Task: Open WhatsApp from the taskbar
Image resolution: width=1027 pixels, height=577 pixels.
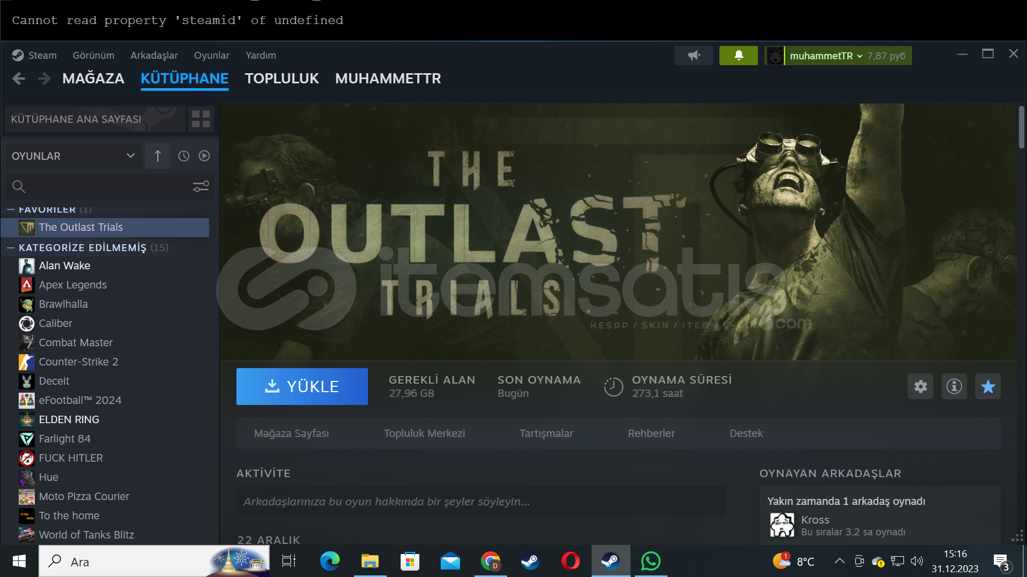Action: (x=650, y=561)
